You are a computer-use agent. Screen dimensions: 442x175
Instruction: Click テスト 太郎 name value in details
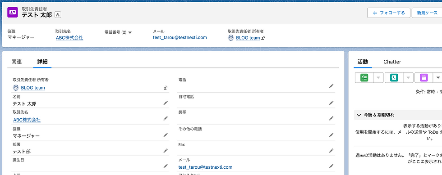24,104
